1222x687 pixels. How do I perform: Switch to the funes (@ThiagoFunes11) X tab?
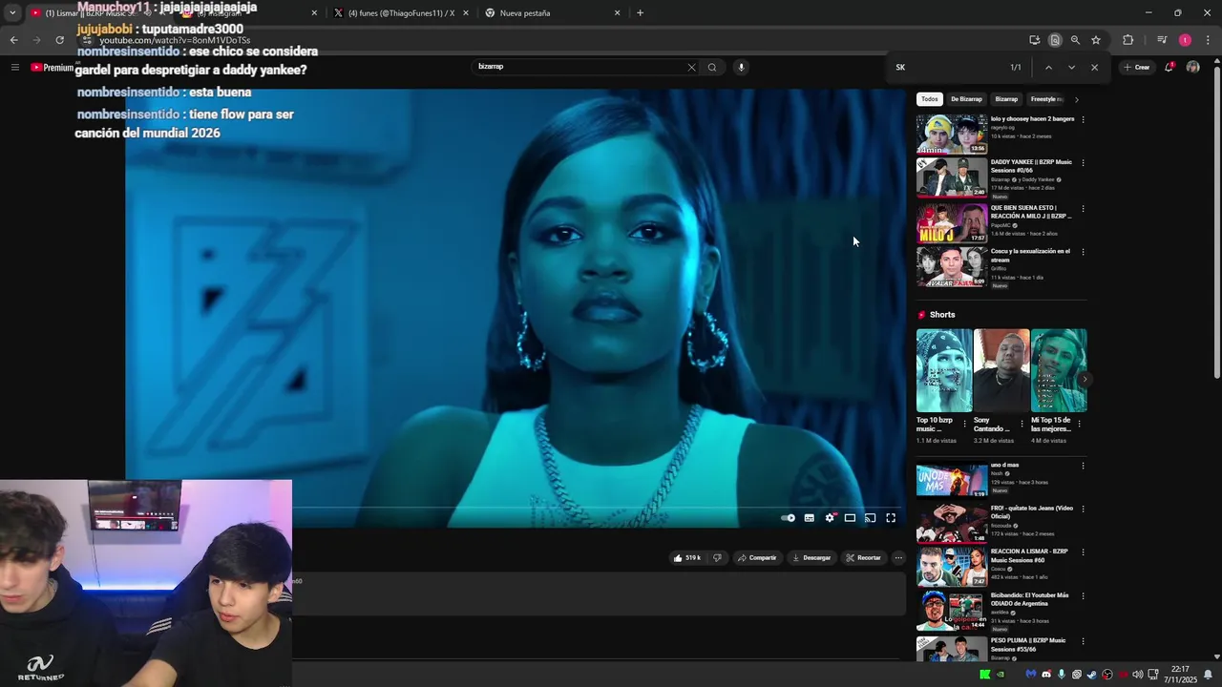[x=401, y=13]
